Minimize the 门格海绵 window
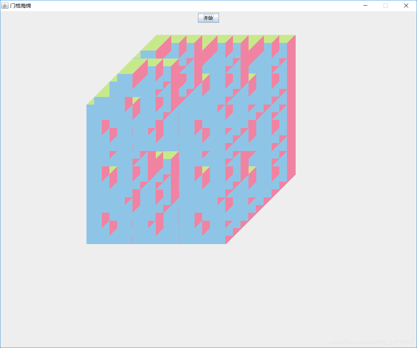The height and width of the screenshot is (348, 417). coord(365,6)
